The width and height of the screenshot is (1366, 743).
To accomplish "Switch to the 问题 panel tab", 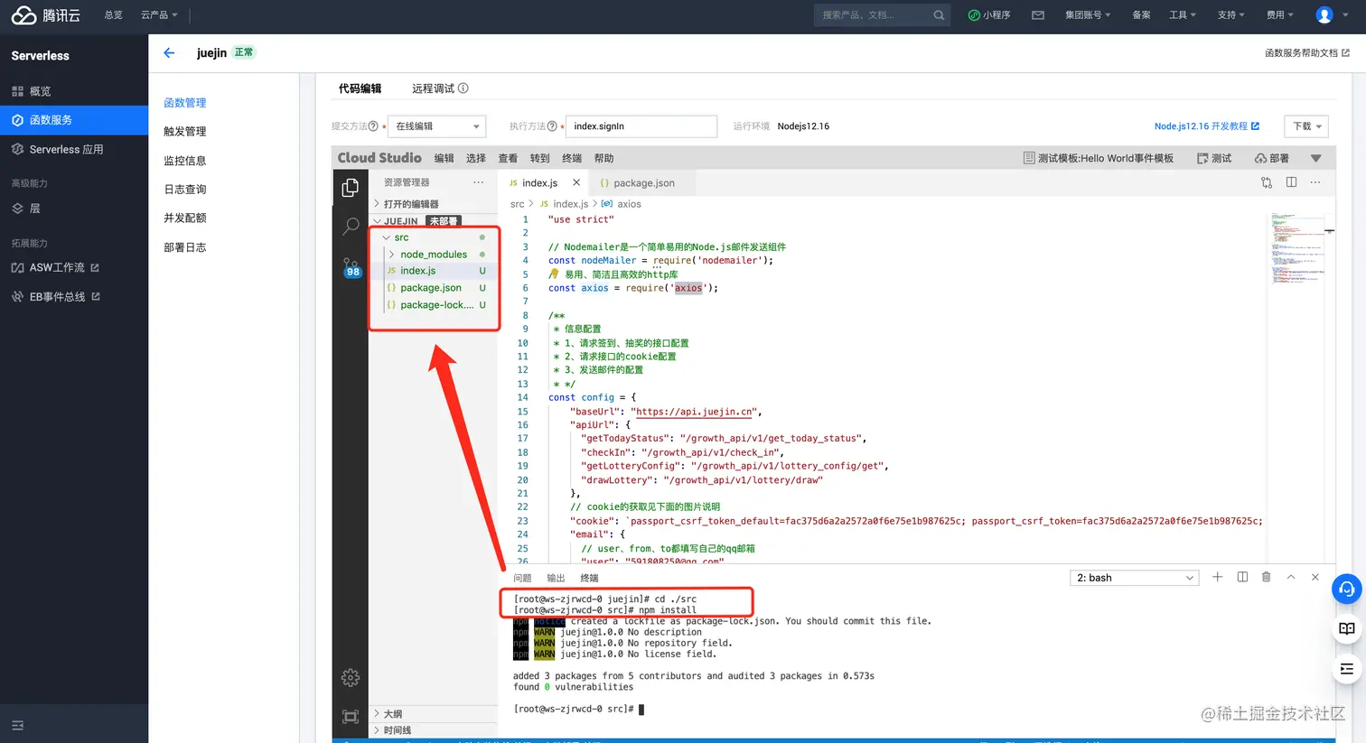I will (x=522, y=578).
